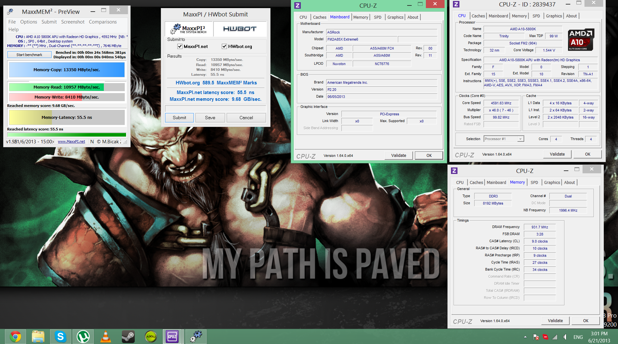Click the yellow Memory-Latency result bar
618x344 pixels.
pyautogui.click(x=67, y=117)
